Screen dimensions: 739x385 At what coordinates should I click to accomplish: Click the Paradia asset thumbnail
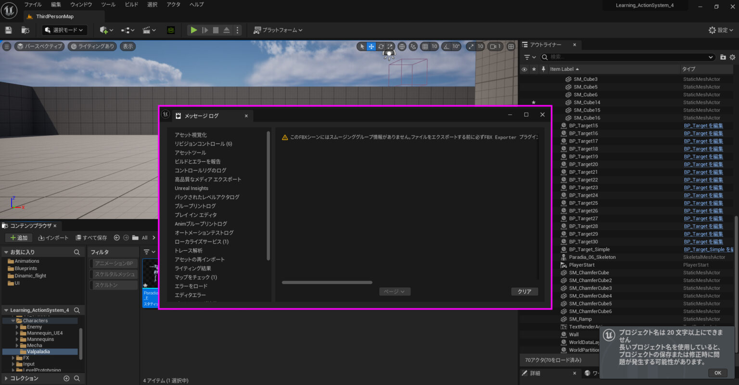point(151,272)
